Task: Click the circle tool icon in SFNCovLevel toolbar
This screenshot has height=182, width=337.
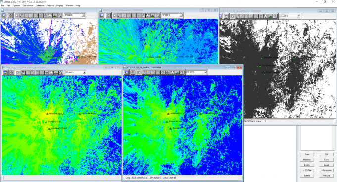Action: [x=42, y=73]
